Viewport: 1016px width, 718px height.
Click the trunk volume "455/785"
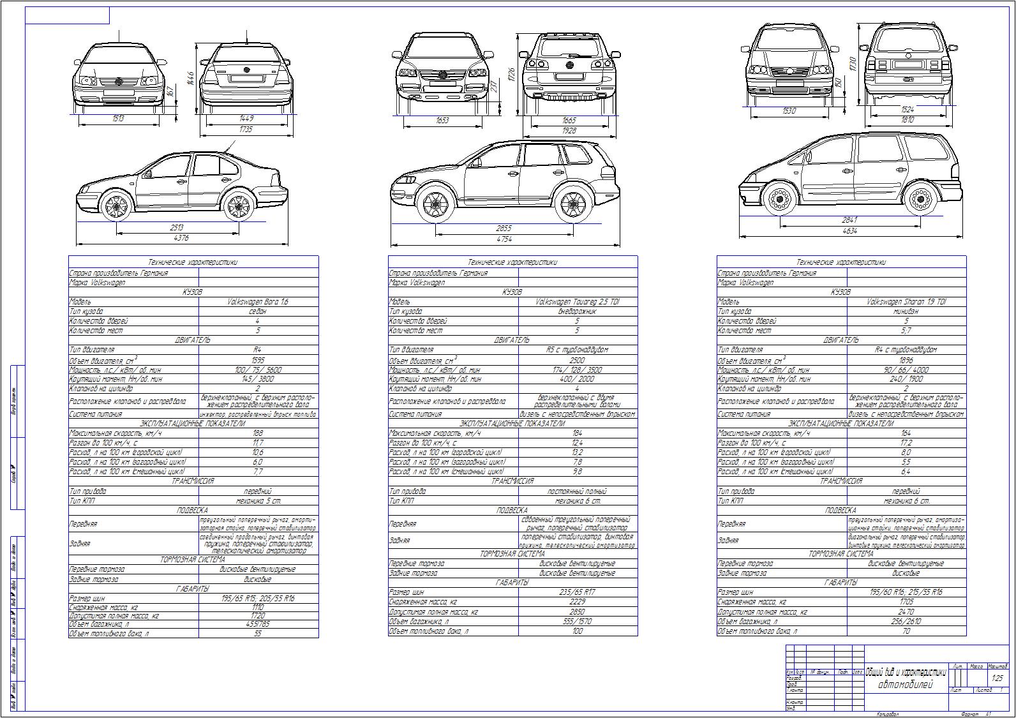pyautogui.click(x=258, y=624)
